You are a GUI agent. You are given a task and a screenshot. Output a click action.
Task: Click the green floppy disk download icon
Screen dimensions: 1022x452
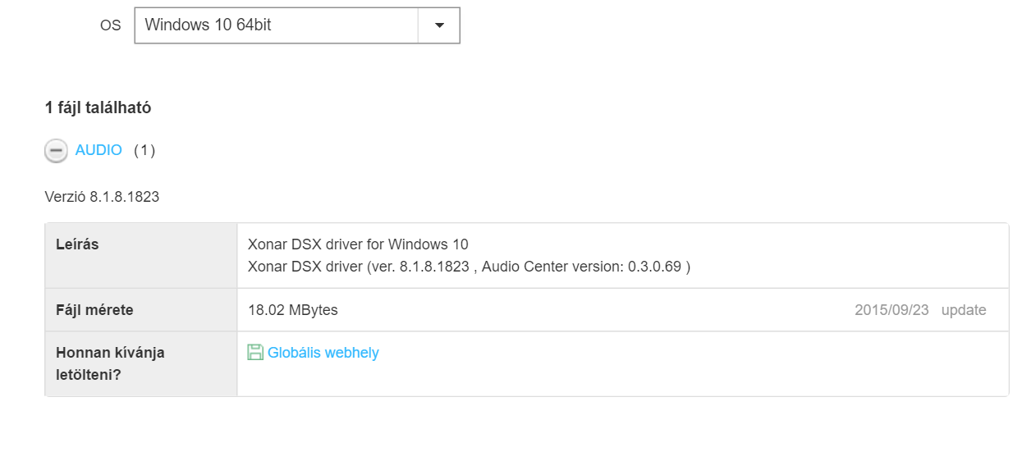click(x=255, y=352)
